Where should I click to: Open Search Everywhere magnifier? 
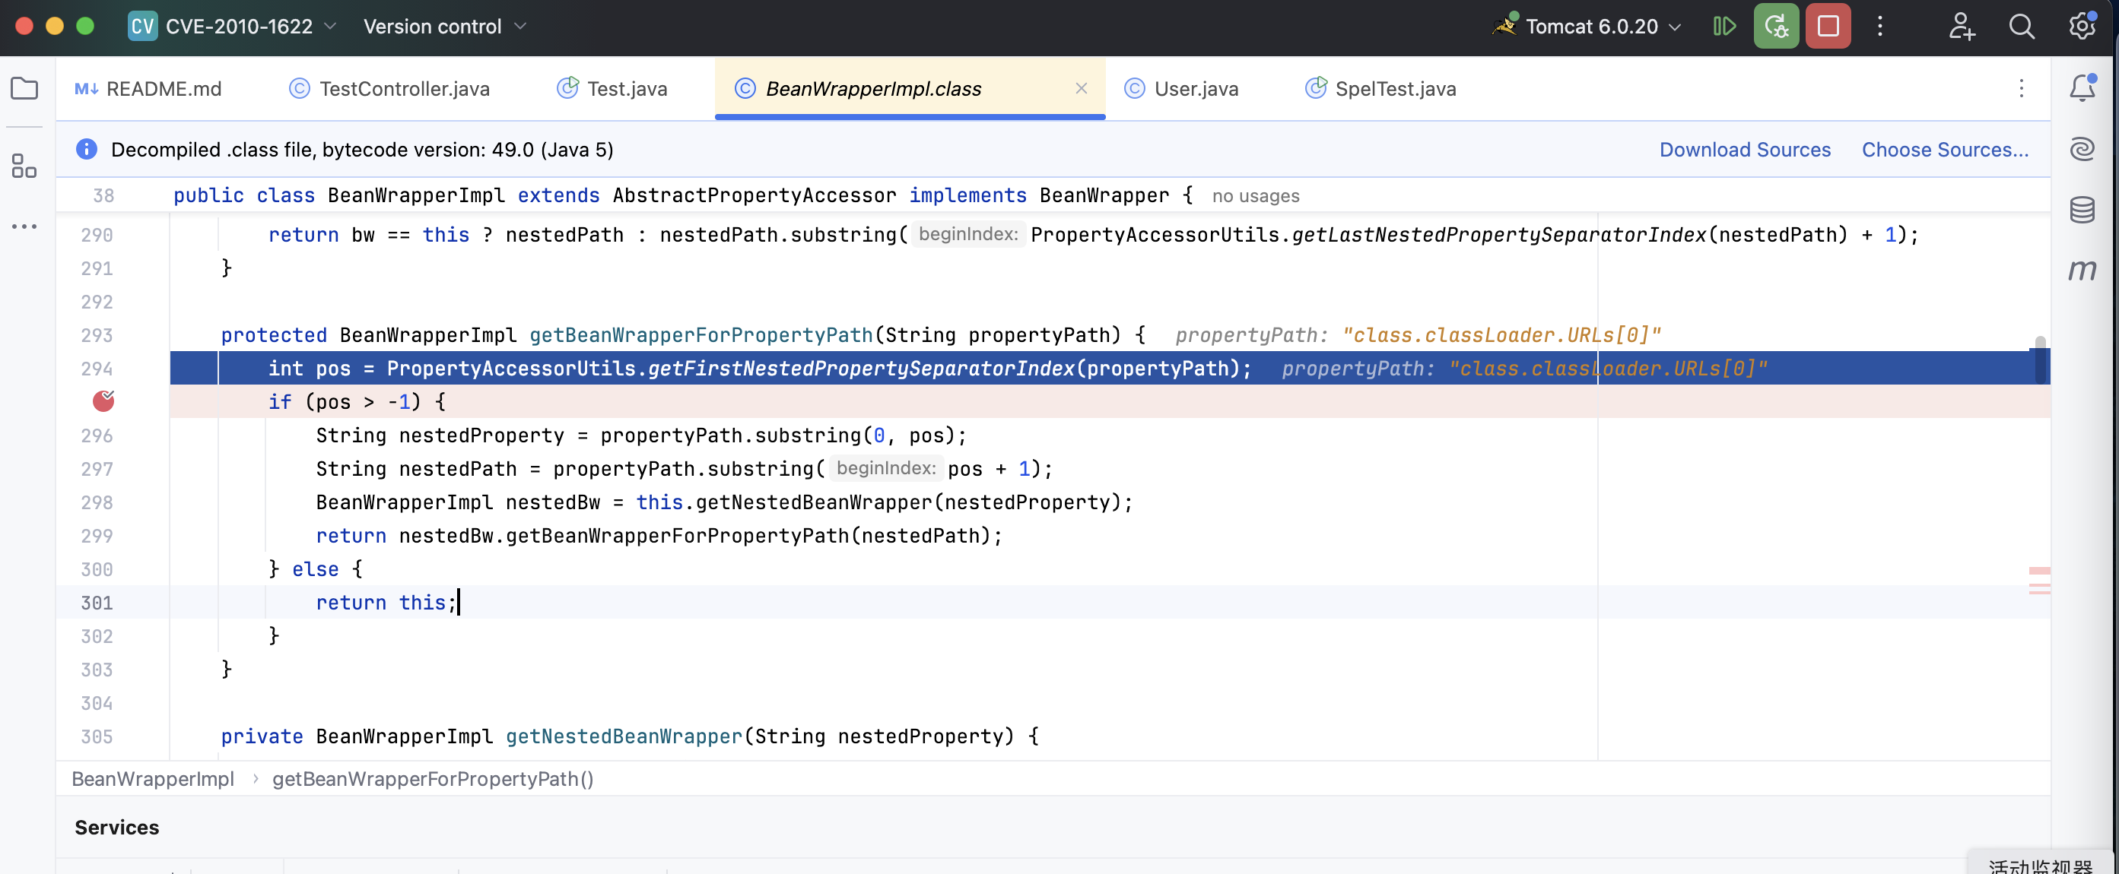pyautogui.click(x=2021, y=27)
